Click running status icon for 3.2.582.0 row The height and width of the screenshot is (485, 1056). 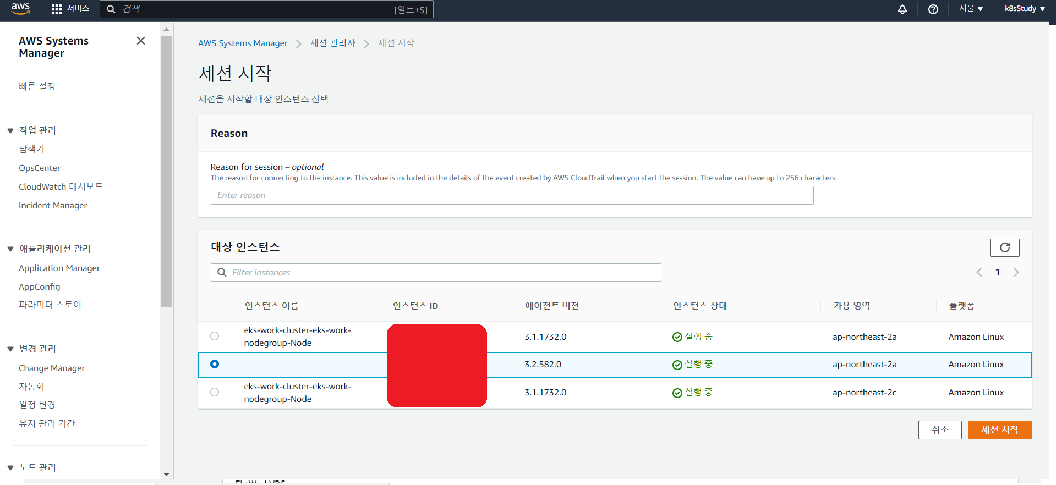click(677, 365)
